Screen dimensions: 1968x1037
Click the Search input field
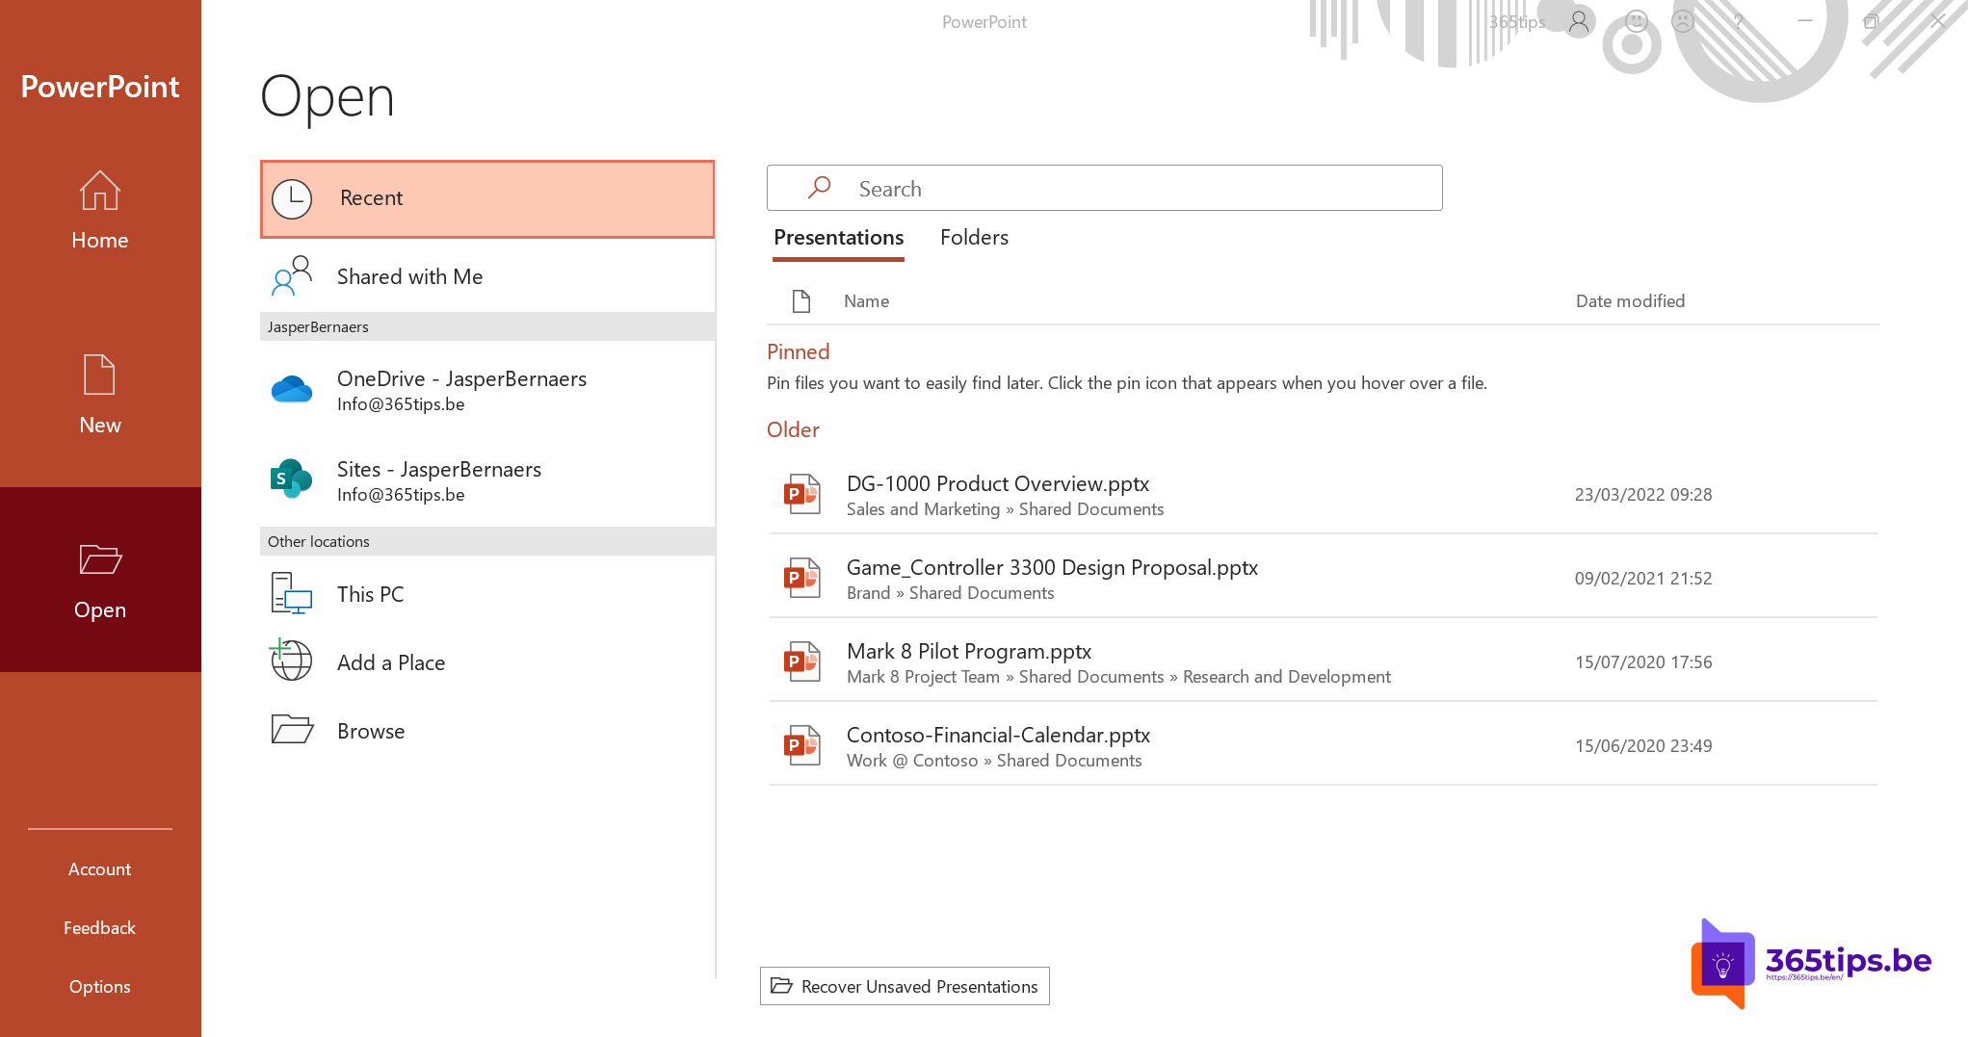(x=1104, y=189)
